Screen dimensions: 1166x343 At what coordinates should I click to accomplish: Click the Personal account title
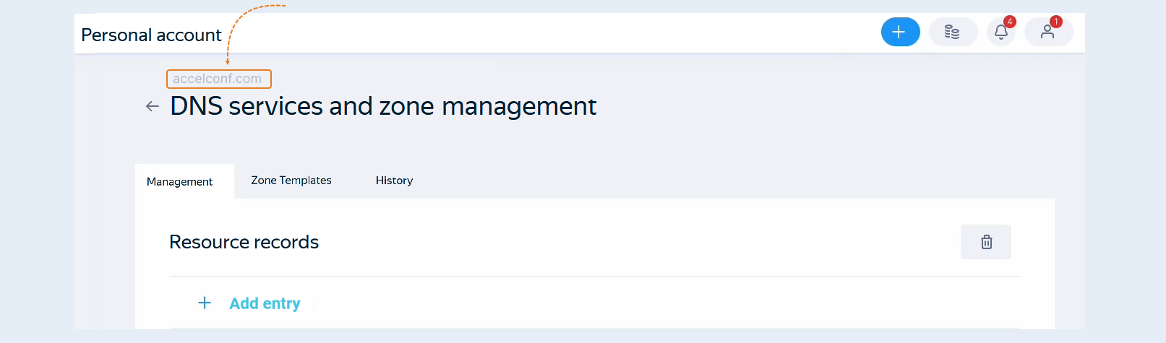[151, 35]
